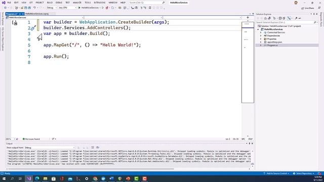The image size is (324, 182).
Task: Expand the appsettings.json node
Action: pos(261,42)
